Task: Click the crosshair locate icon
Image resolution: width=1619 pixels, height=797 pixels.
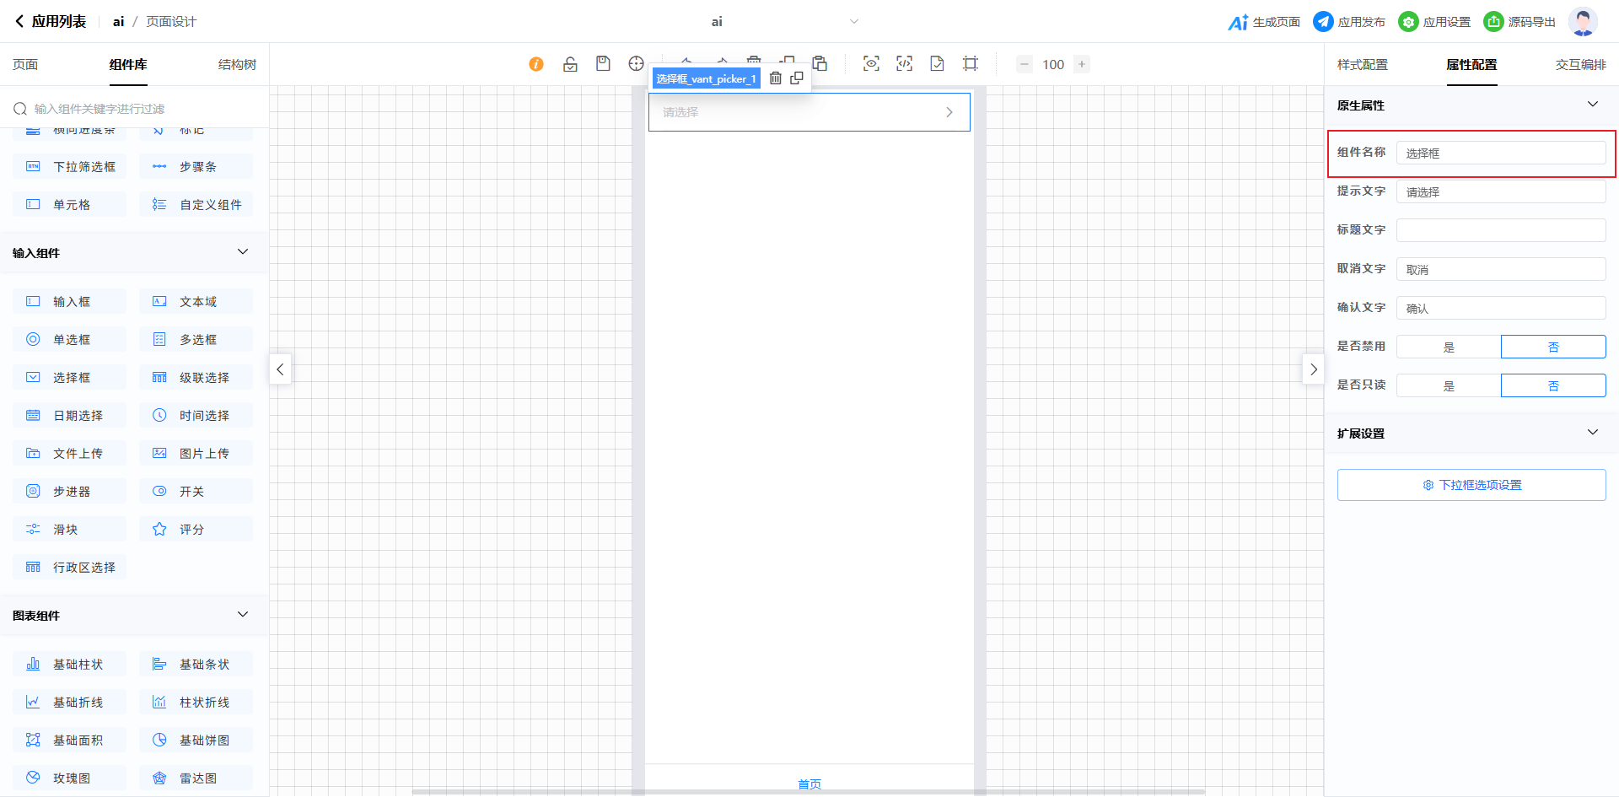Action: (636, 64)
